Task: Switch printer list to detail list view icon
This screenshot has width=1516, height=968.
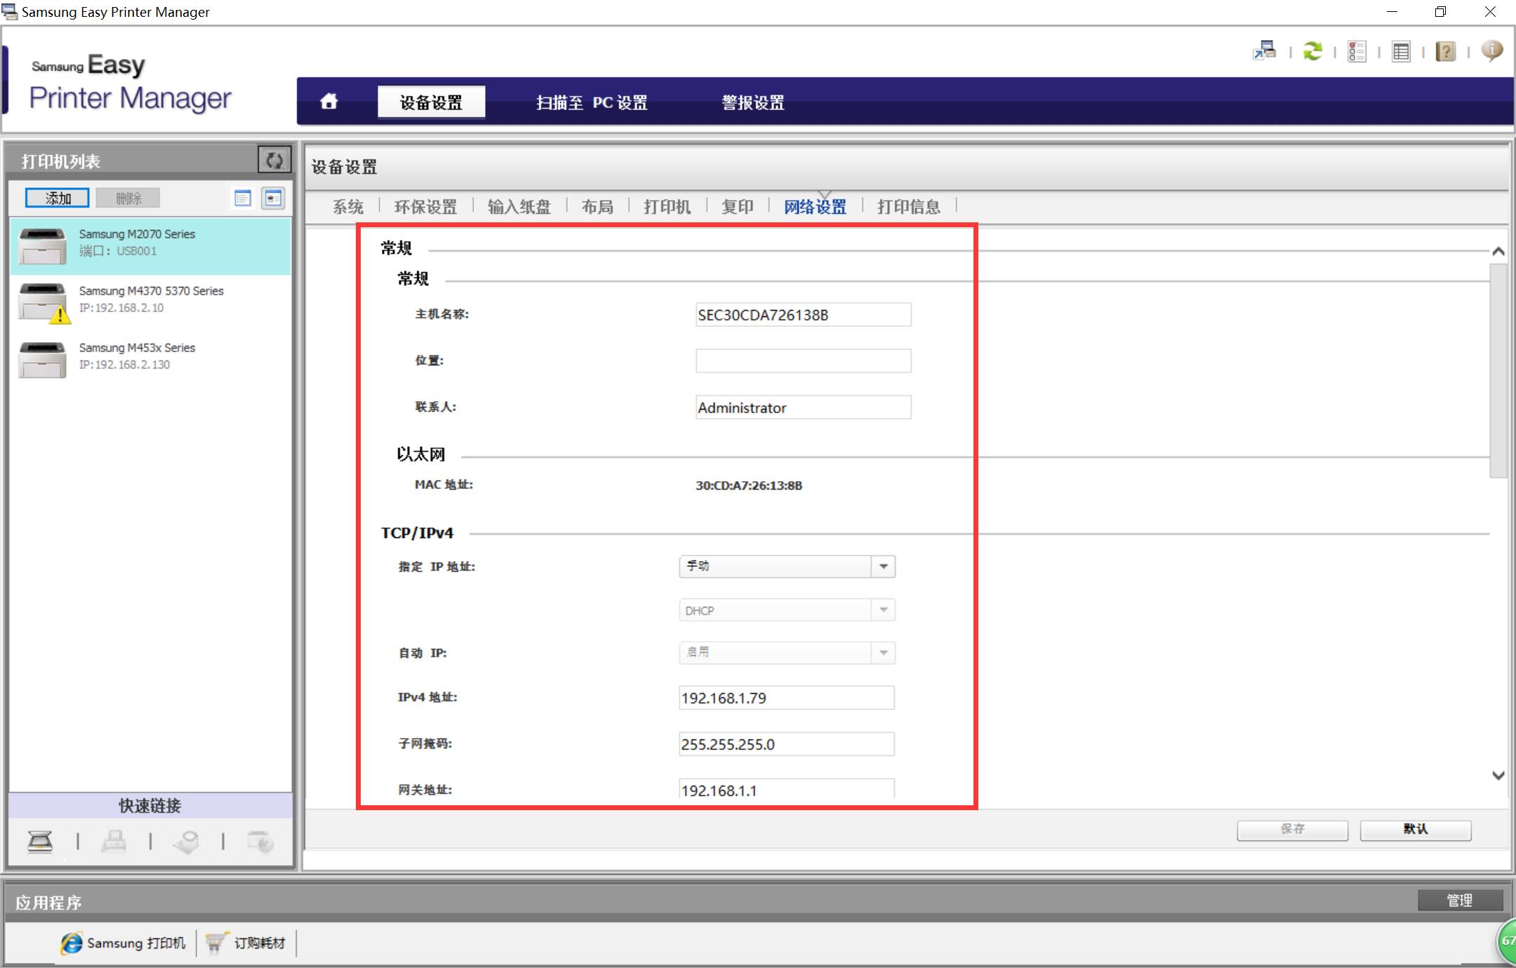Action: coord(243,199)
